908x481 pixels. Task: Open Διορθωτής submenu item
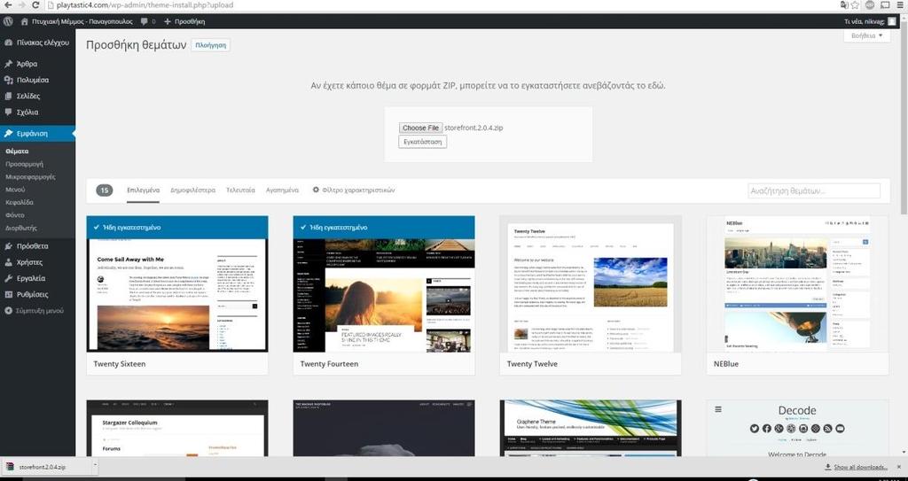pyautogui.click(x=21, y=228)
